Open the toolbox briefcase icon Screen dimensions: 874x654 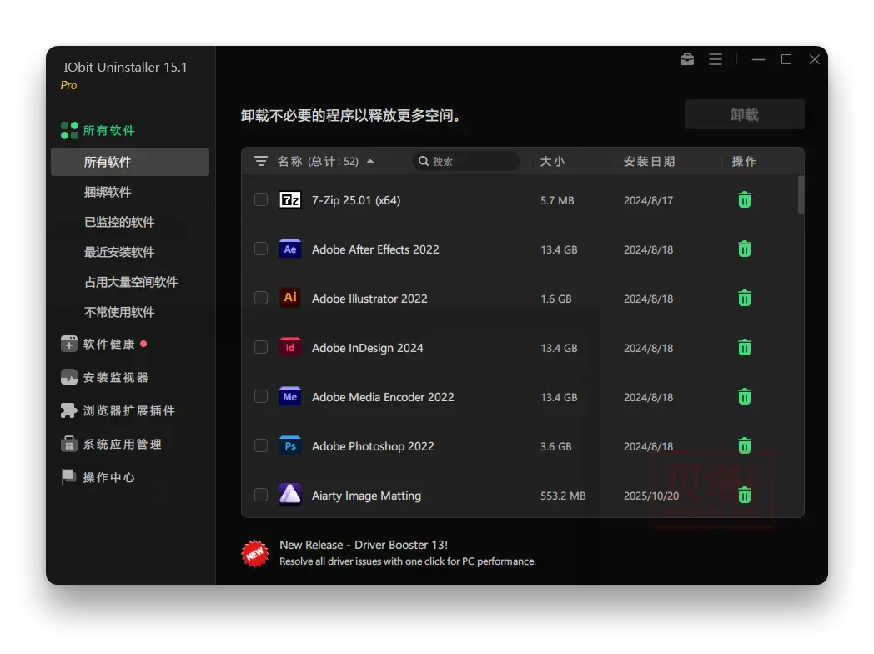686,59
